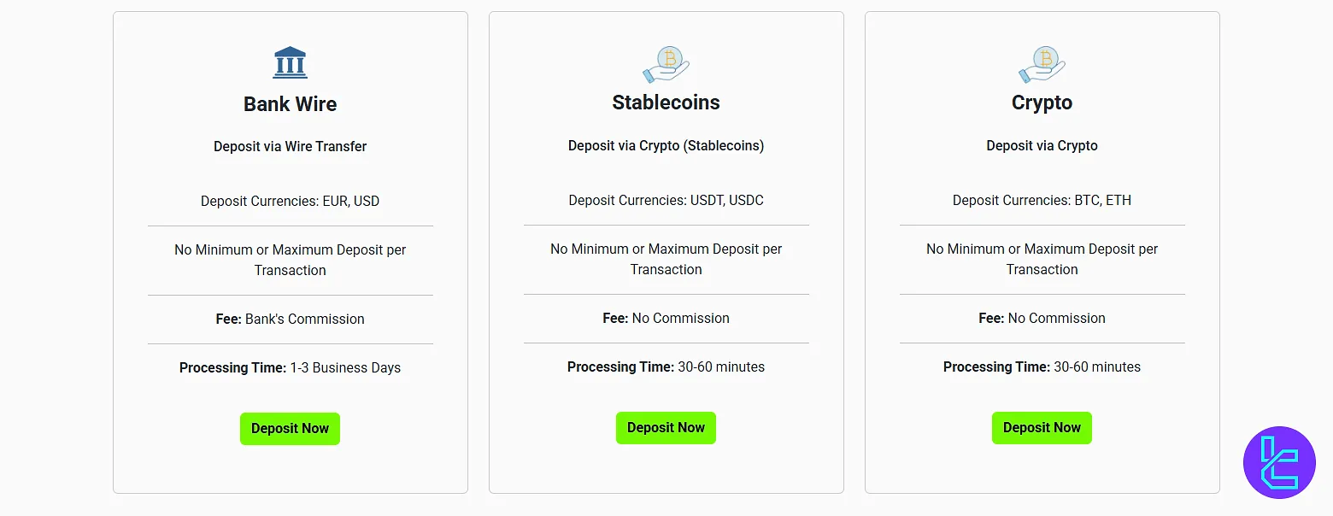Screen dimensions: 1333x516
Task: Click the Crypto hand-with-coin icon
Action: tap(1042, 63)
